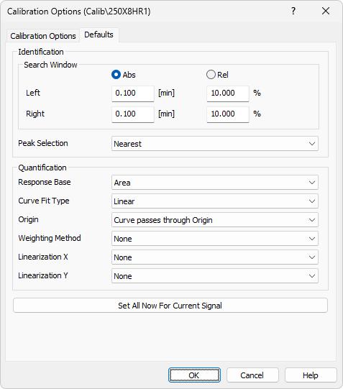Click the Right absolute minutes field

click(x=133, y=114)
